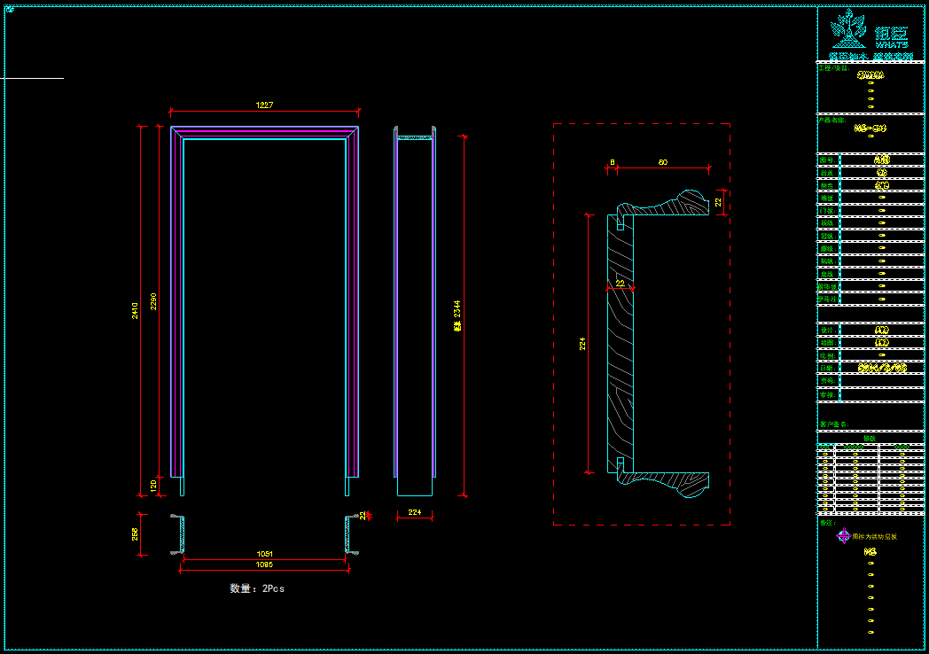Select the hatched jamb in section detail

point(621,344)
